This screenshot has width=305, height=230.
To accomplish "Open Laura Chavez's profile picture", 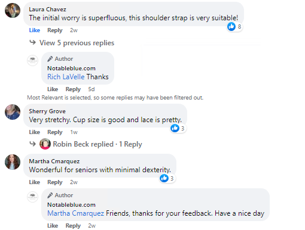I will [13, 11].
